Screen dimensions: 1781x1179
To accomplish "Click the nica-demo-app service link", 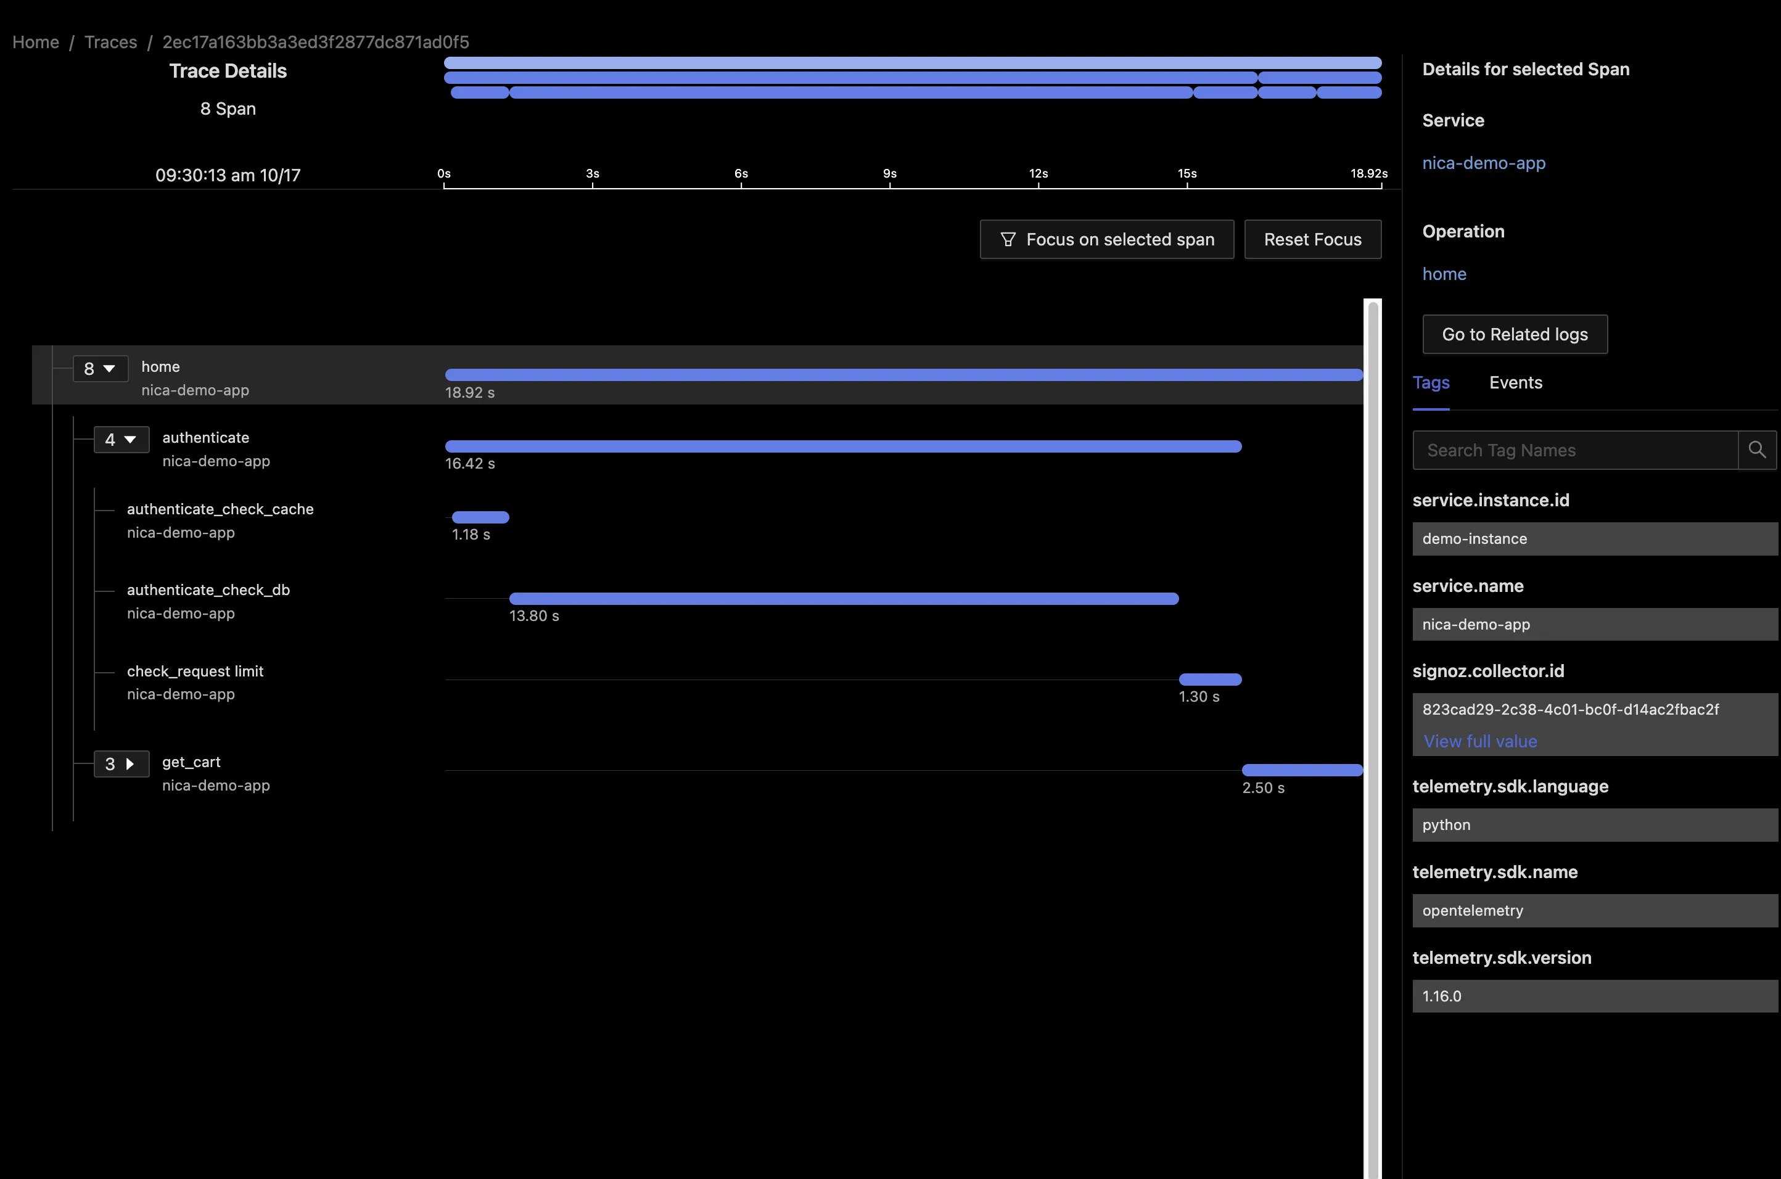I will pos(1484,163).
